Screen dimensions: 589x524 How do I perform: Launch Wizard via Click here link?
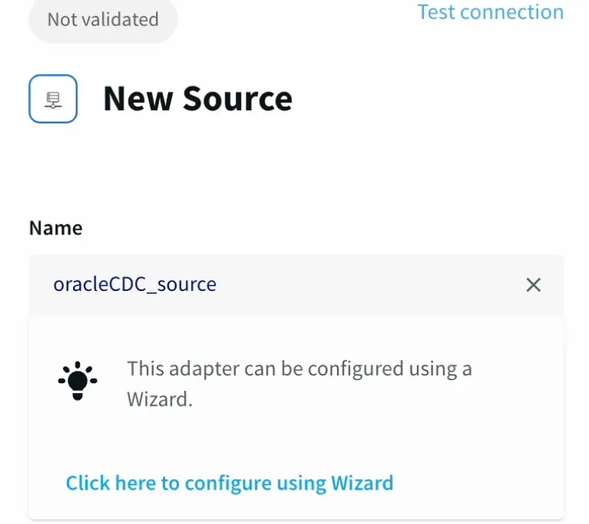229,483
